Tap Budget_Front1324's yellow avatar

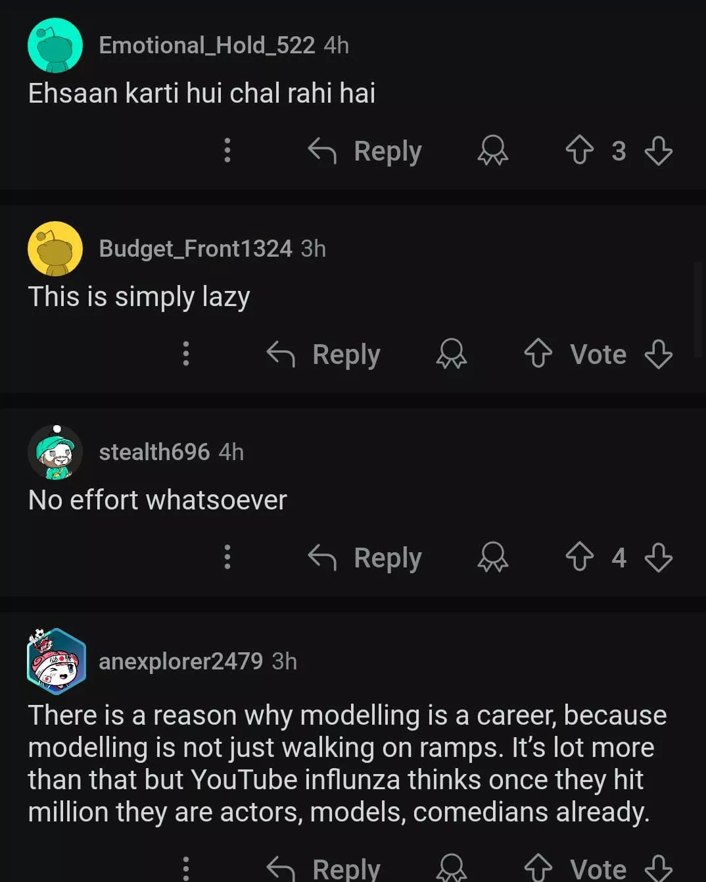(55, 249)
